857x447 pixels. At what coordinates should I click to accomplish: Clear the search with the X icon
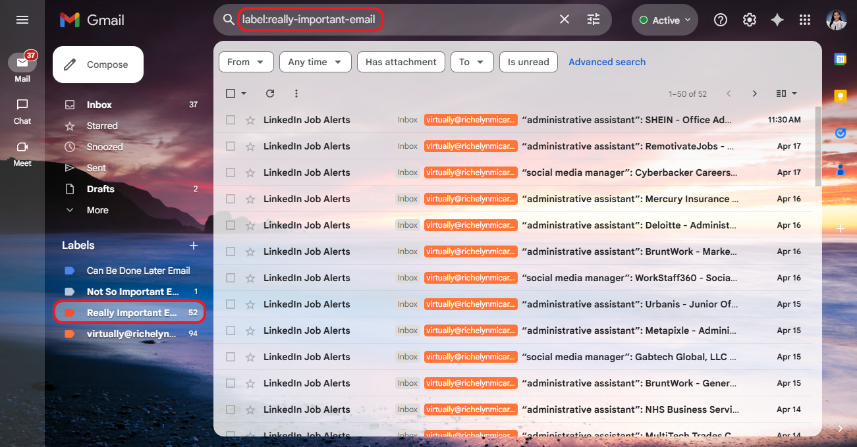click(x=565, y=20)
